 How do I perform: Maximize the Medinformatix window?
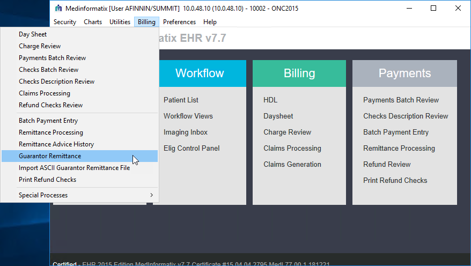coord(433,8)
